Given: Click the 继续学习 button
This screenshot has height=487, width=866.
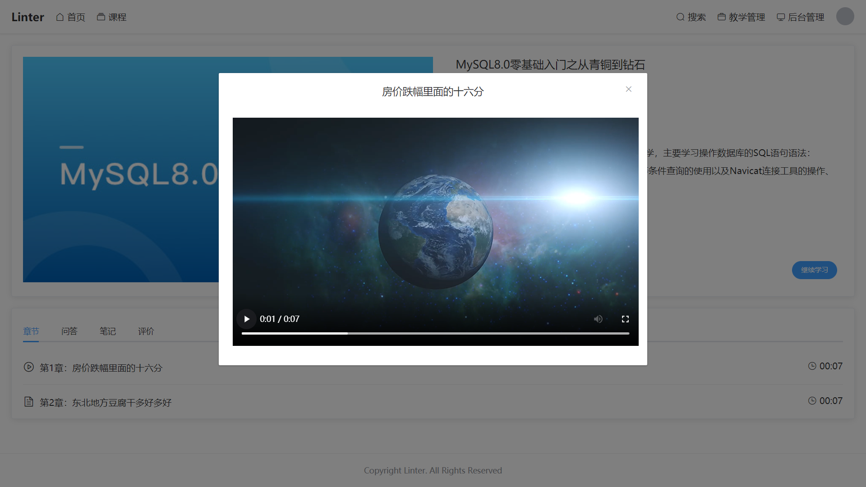Looking at the screenshot, I should tap(814, 270).
